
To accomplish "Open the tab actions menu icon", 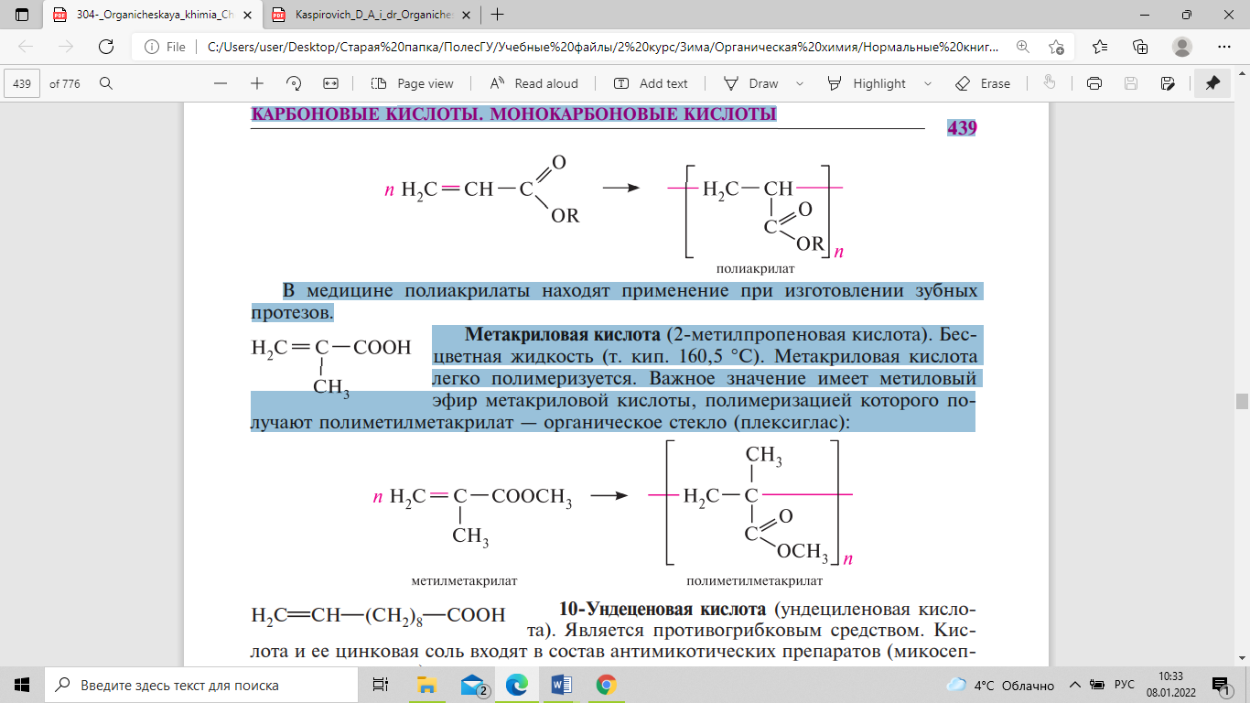I will [x=22, y=15].
